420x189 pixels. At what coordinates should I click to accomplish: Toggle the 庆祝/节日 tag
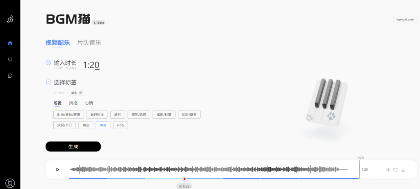64,125
